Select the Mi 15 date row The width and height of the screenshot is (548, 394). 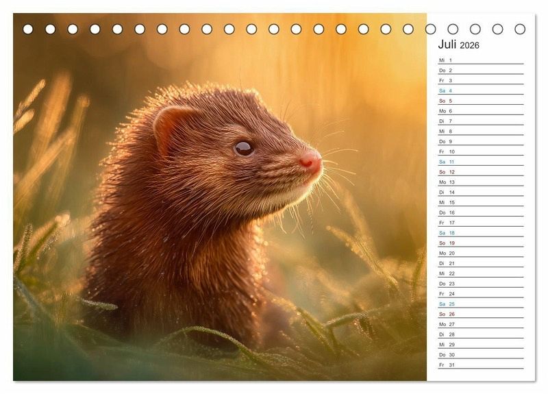tap(480, 202)
